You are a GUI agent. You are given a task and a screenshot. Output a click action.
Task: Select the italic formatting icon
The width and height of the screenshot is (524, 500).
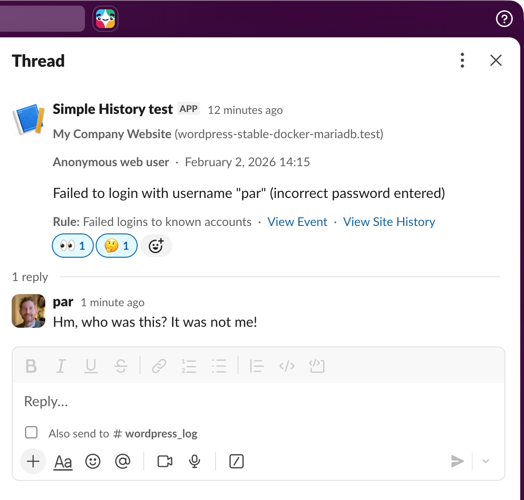coord(61,366)
